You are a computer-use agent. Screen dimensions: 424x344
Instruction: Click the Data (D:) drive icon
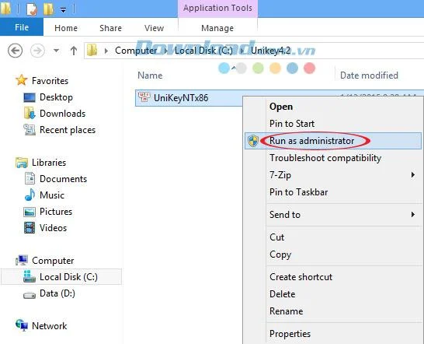30,294
